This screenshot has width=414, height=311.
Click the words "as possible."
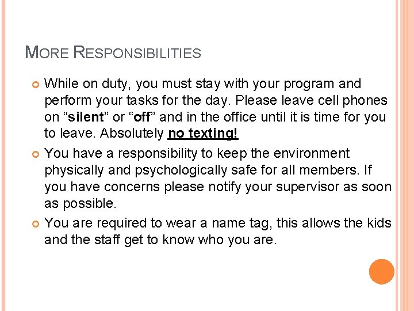80,204
